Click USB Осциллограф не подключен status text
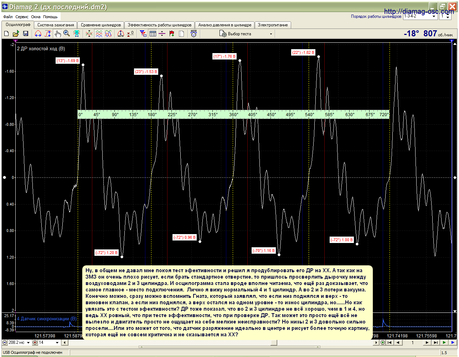Viewport: 459px width, 357px height. pos(32,352)
